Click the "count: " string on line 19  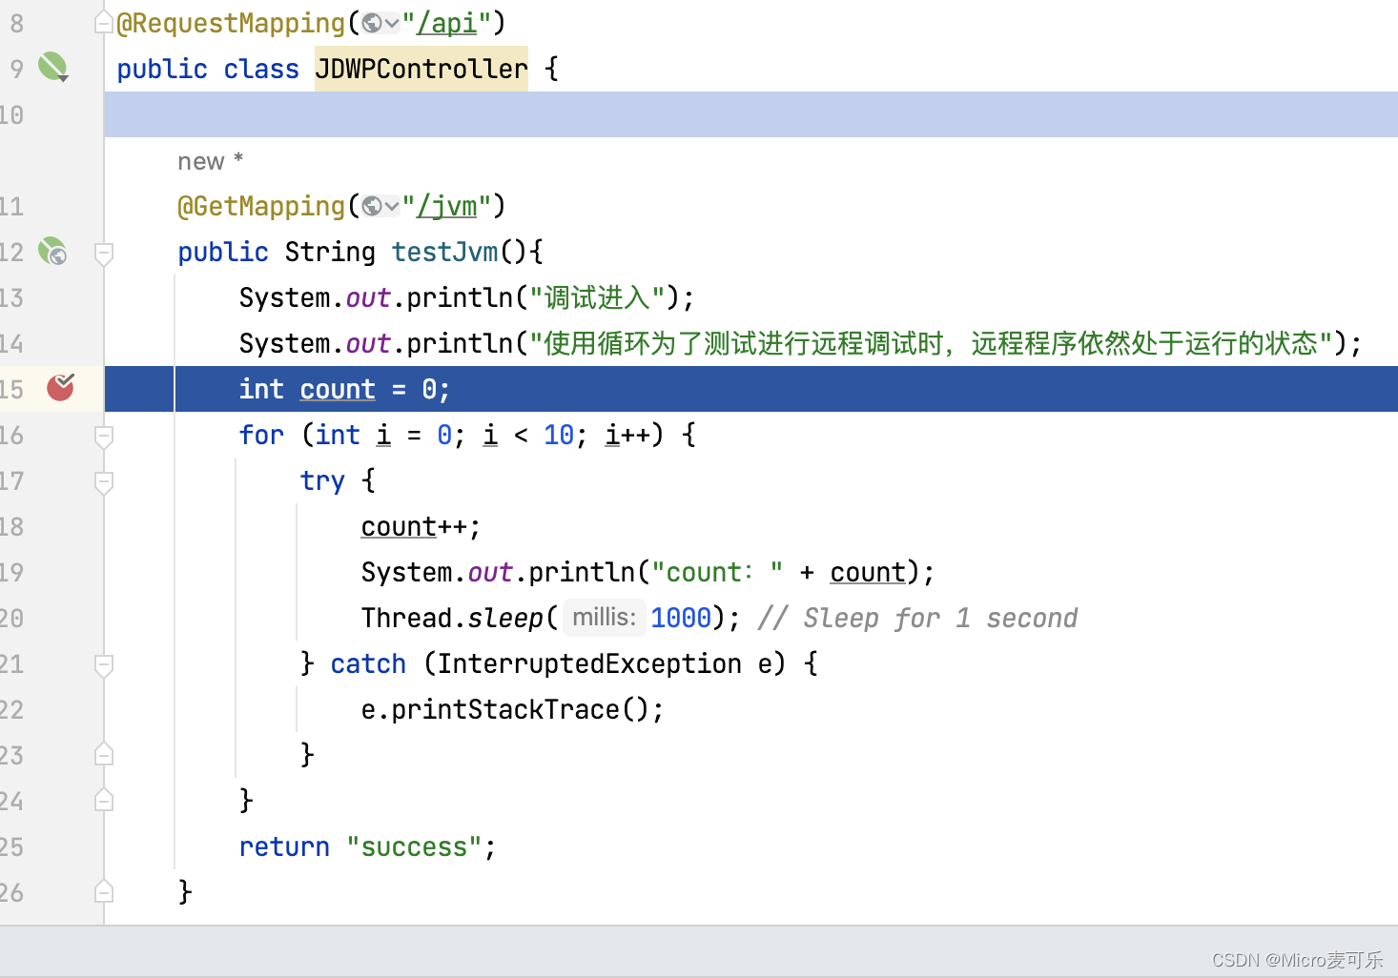tap(719, 572)
